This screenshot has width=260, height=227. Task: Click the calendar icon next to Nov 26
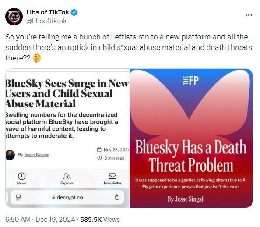tap(99, 149)
